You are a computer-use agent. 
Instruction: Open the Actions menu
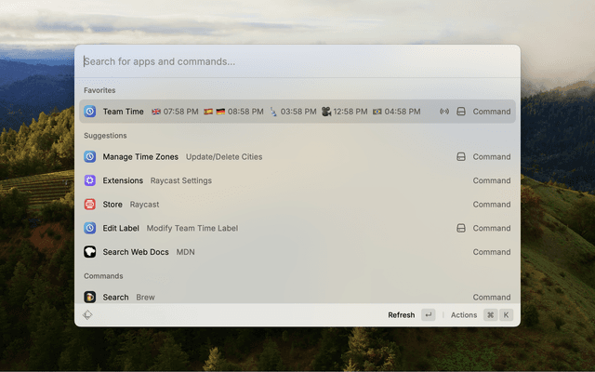click(x=464, y=315)
